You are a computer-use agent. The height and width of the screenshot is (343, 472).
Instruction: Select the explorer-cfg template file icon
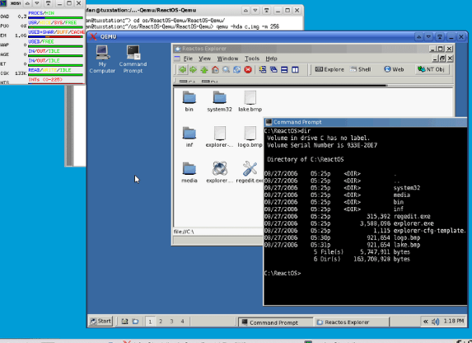pyautogui.click(x=220, y=134)
